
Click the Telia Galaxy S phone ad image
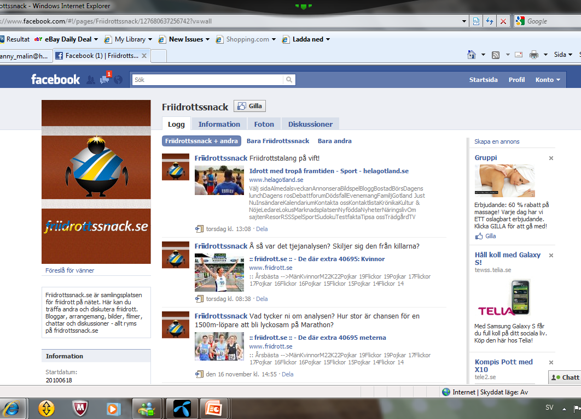[x=504, y=298]
